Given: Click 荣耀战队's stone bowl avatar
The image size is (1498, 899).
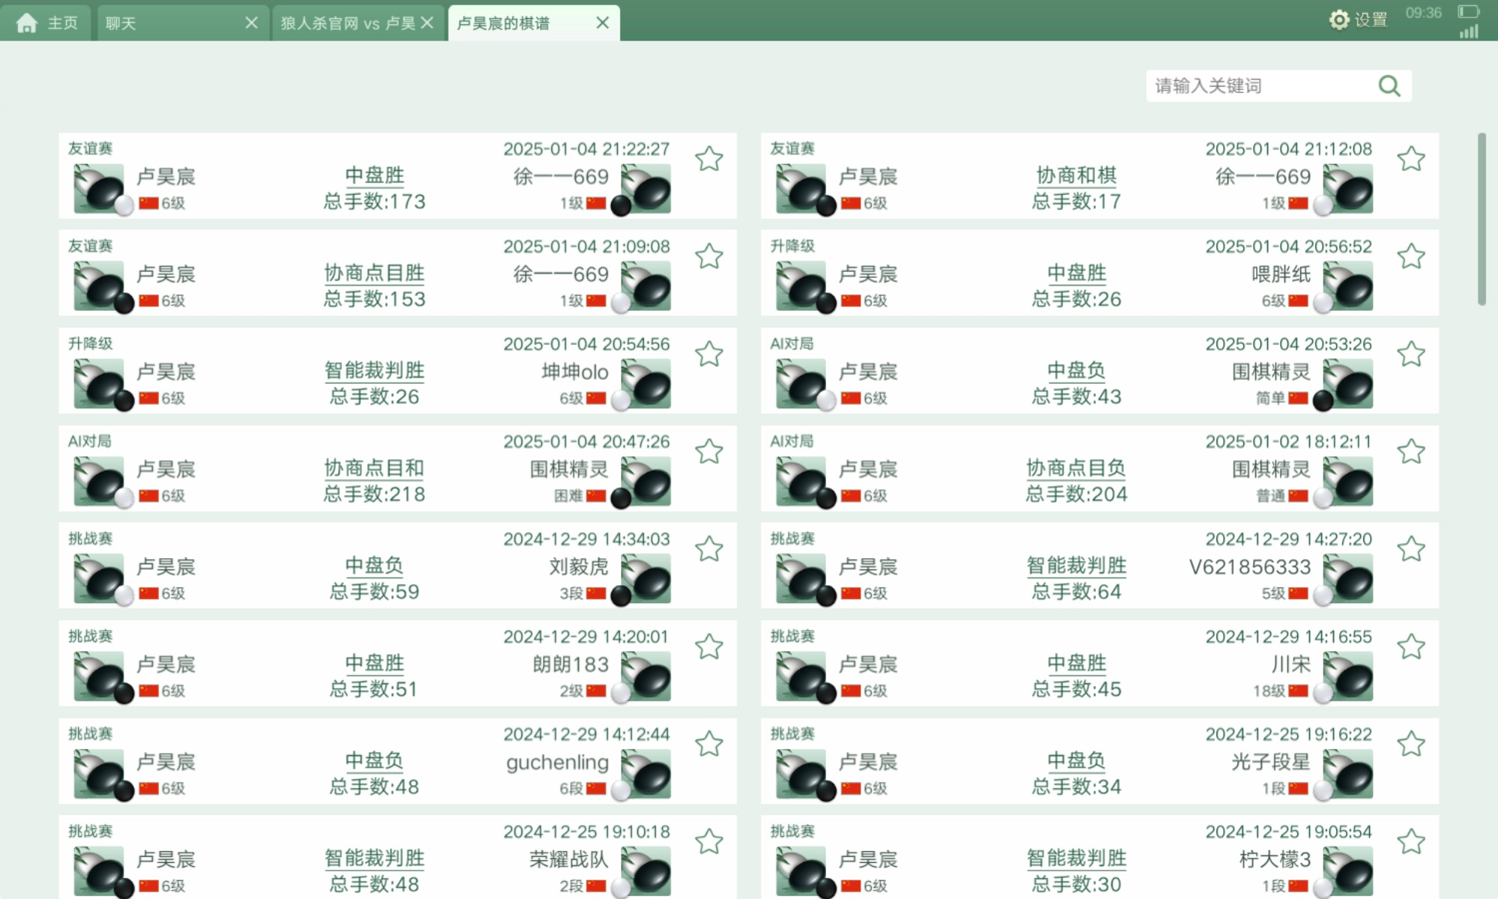Looking at the screenshot, I should [x=646, y=871].
